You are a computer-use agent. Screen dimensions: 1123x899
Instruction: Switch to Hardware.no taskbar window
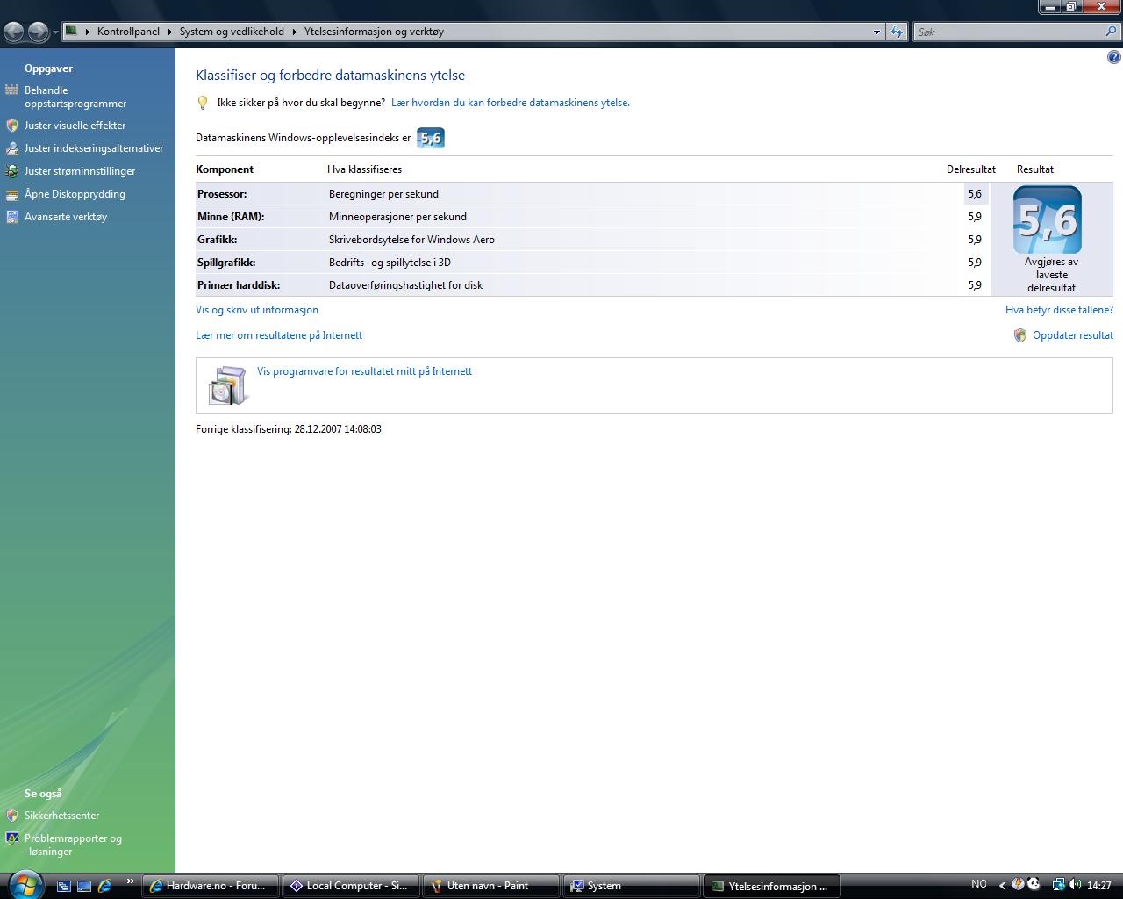(210, 886)
